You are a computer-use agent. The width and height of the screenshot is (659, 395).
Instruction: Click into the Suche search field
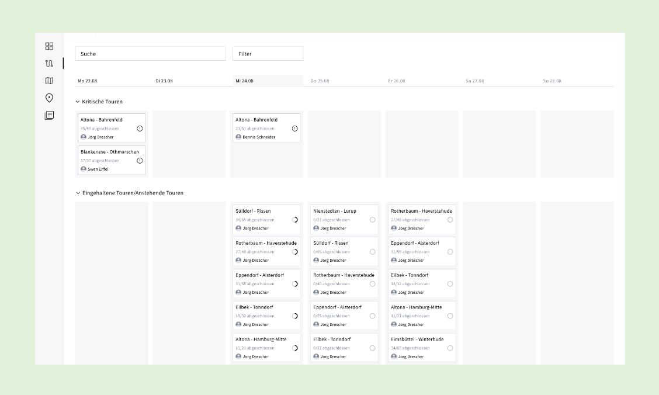(150, 54)
